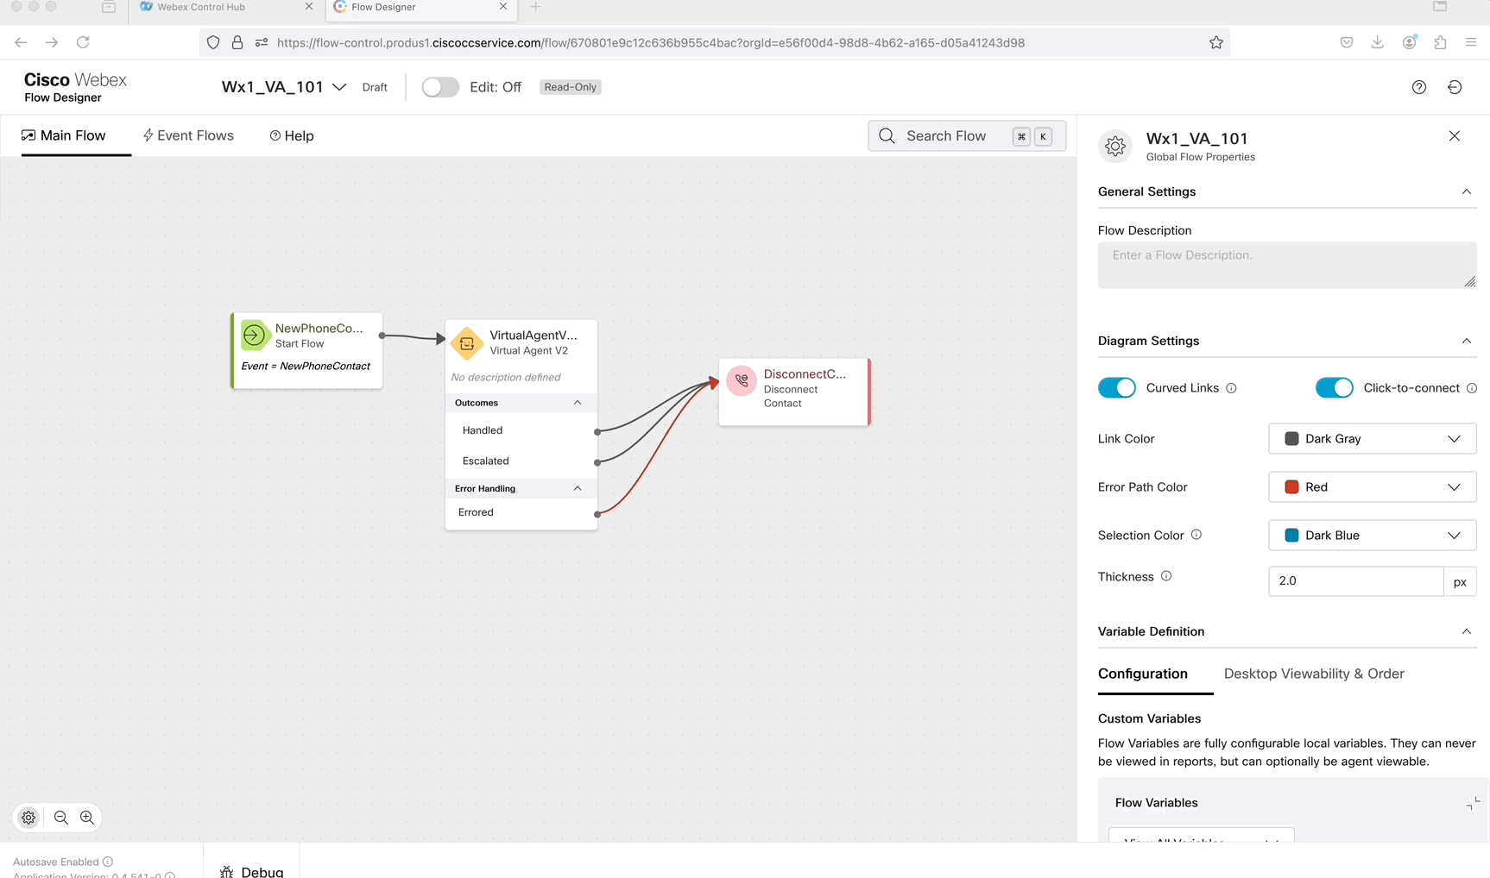The height and width of the screenshot is (878, 1490).
Task: Zoom out of the flow canvas
Action: [x=61, y=818]
